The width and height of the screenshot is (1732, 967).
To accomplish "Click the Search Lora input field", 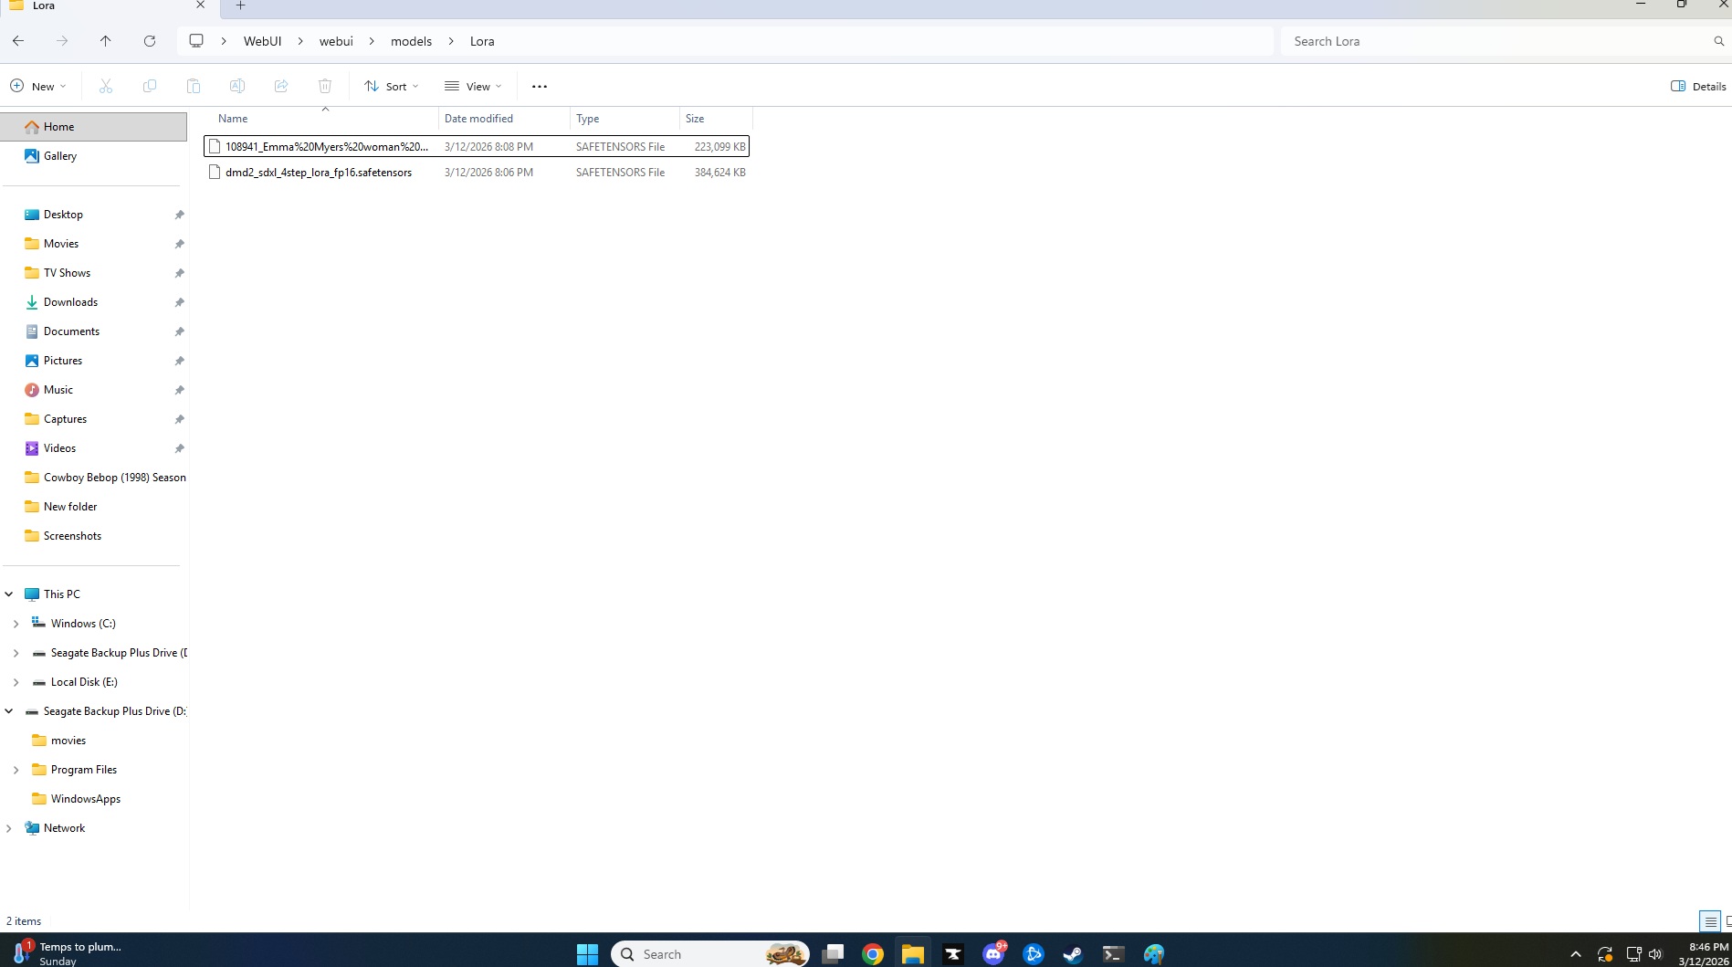I will (x=1495, y=41).
